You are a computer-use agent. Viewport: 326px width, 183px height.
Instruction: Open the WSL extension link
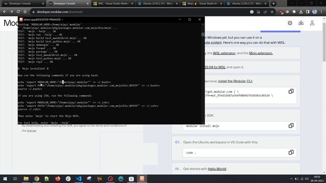tap(224, 53)
